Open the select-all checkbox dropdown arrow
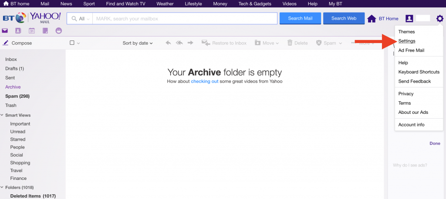446x199 pixels. (78, 43)
